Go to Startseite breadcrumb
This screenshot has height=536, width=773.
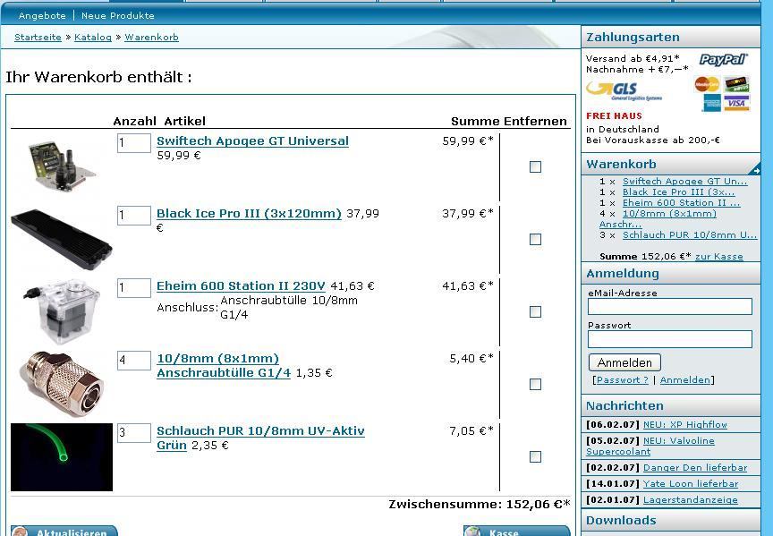click(x=38, y=38)
